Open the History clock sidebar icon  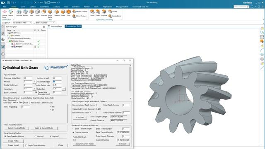click(x=3, y=54)
